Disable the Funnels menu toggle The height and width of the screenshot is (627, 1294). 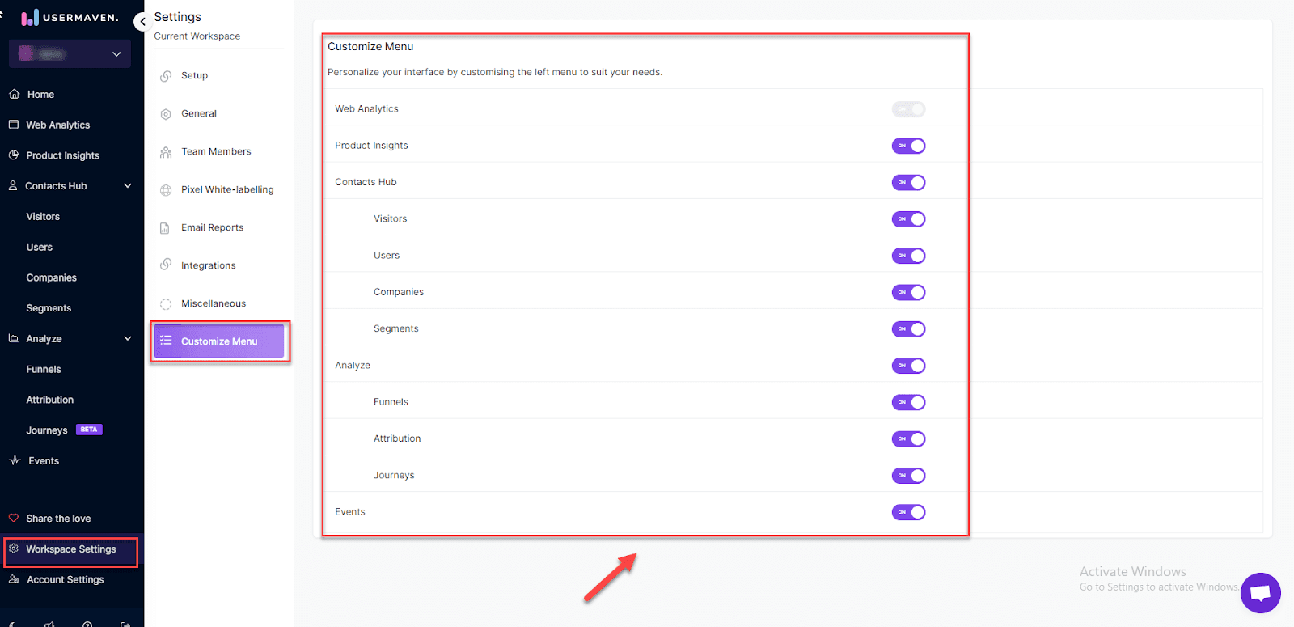coord(908,402)
